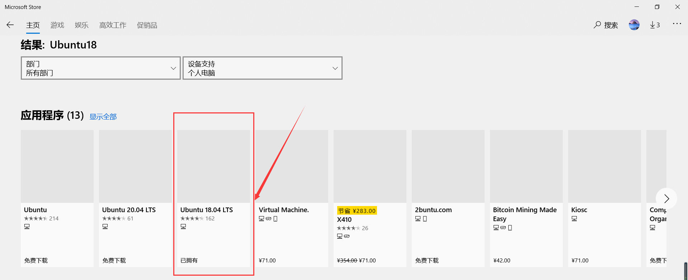This screenshot has width=688, height=280.
Task: Click the ¥71.00 price under Kiosc
Action: pyautogui.click(x=580, y=261)
